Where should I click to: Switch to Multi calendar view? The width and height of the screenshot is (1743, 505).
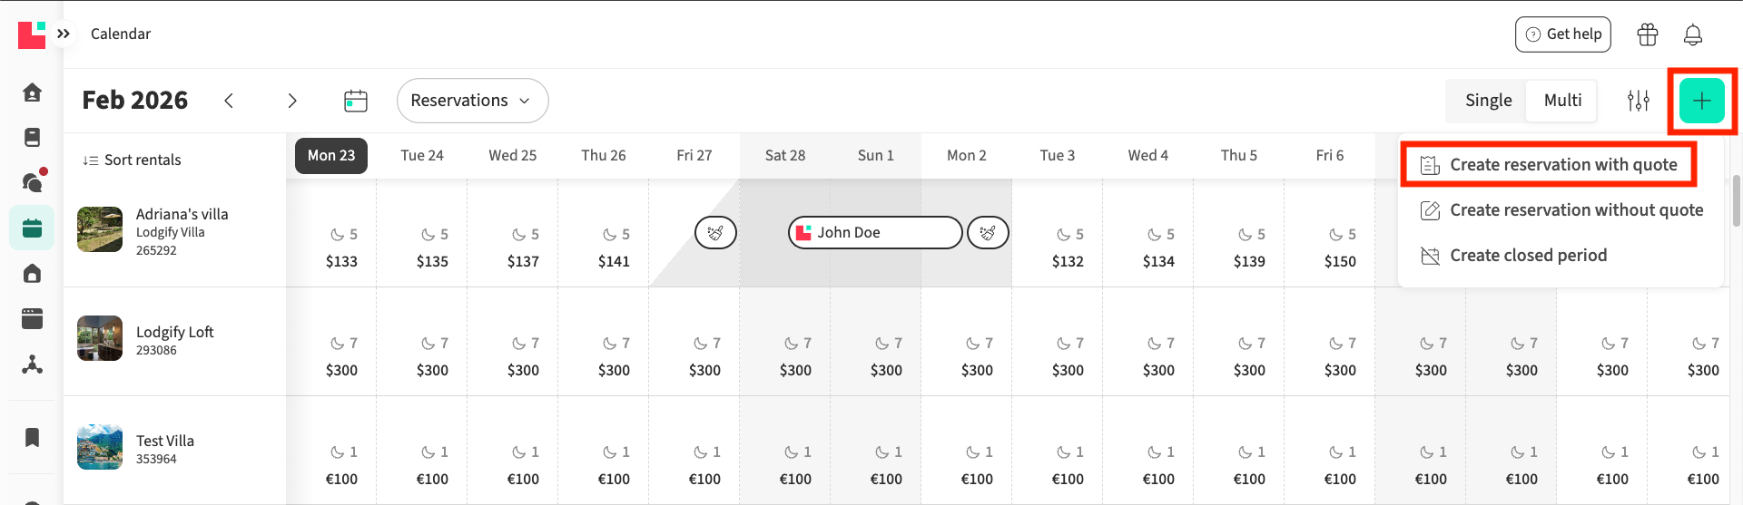[1562, 101]
